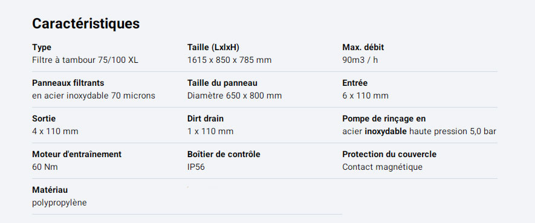
Task: Select the Panneaux filtrants label
Action: pos(68,83)
